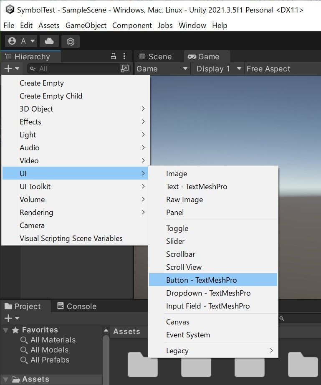
Task: Create Input Field - TextMeshPro
Action: pos(213,306)
